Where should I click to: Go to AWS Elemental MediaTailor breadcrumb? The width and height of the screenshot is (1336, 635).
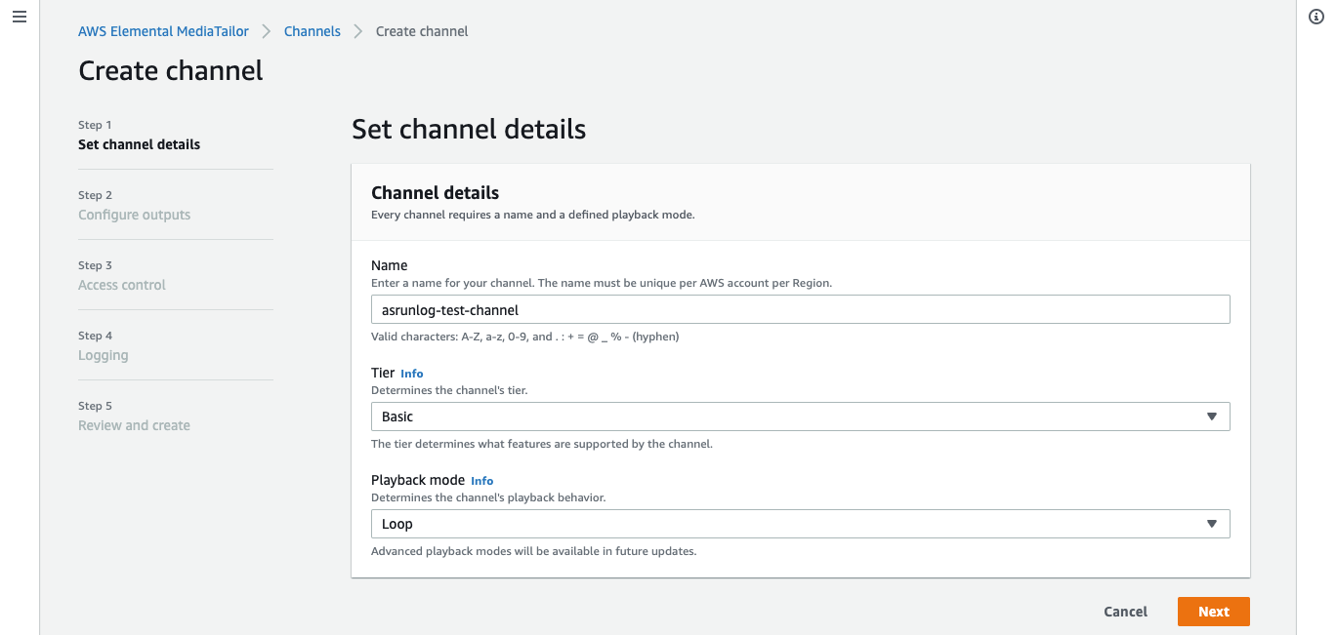tap(163, 31)
